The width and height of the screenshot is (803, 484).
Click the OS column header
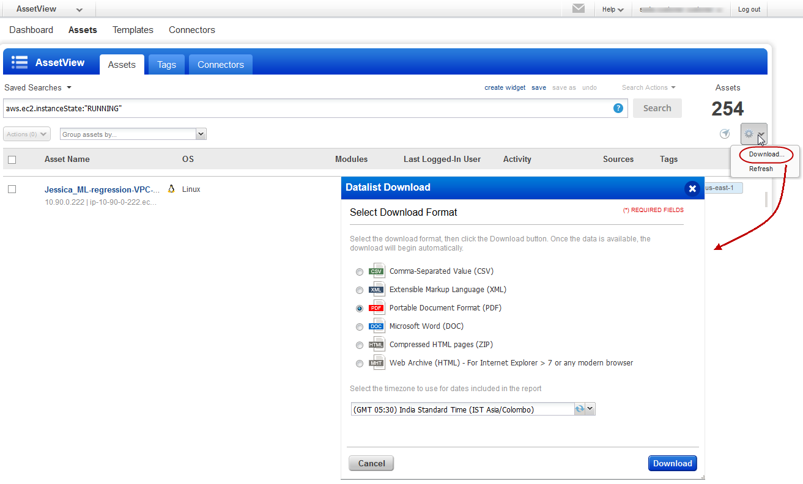tap(188, 159)
